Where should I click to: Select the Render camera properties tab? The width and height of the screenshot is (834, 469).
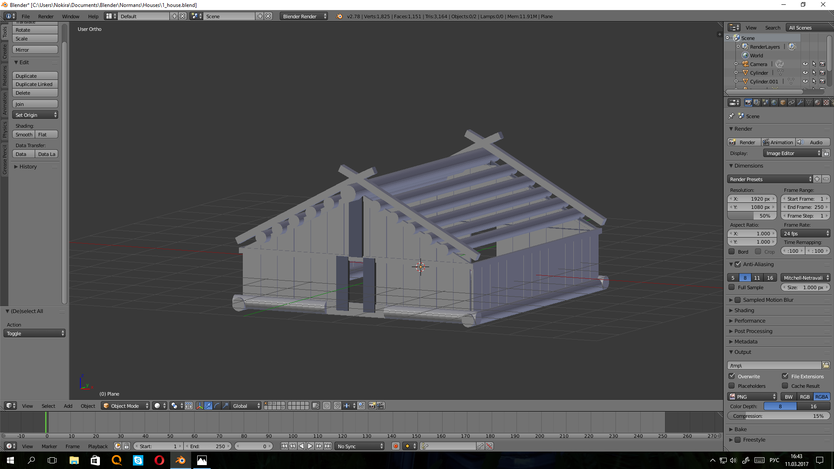(x=748, y=102)
